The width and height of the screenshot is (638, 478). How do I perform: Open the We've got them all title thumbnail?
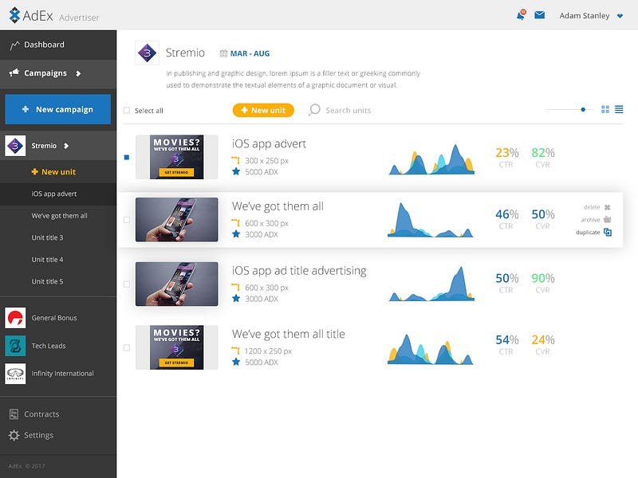pos(176,347)
